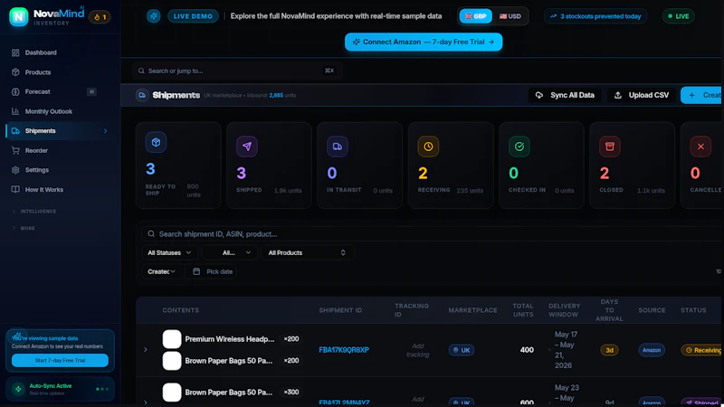Click the Create shipment button

[x=702, y=95]
